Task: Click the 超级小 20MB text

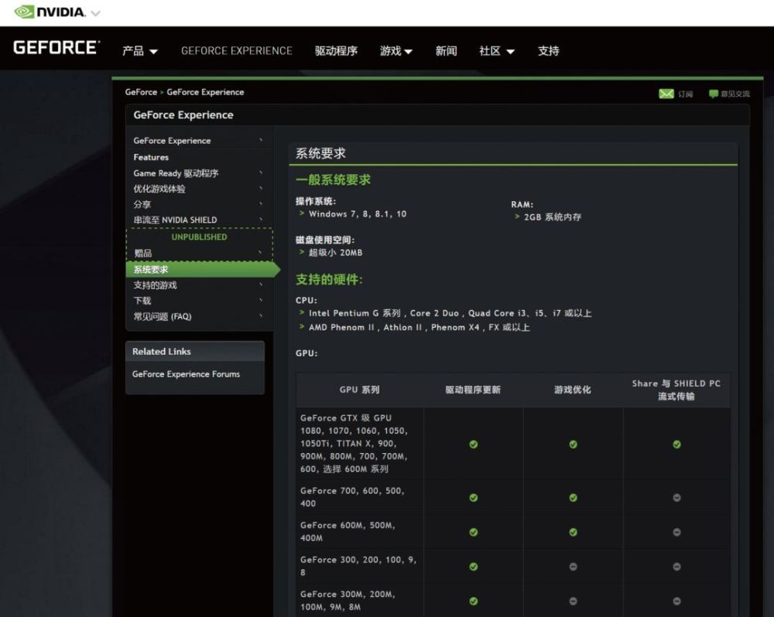Action: [x=336, y=253]
